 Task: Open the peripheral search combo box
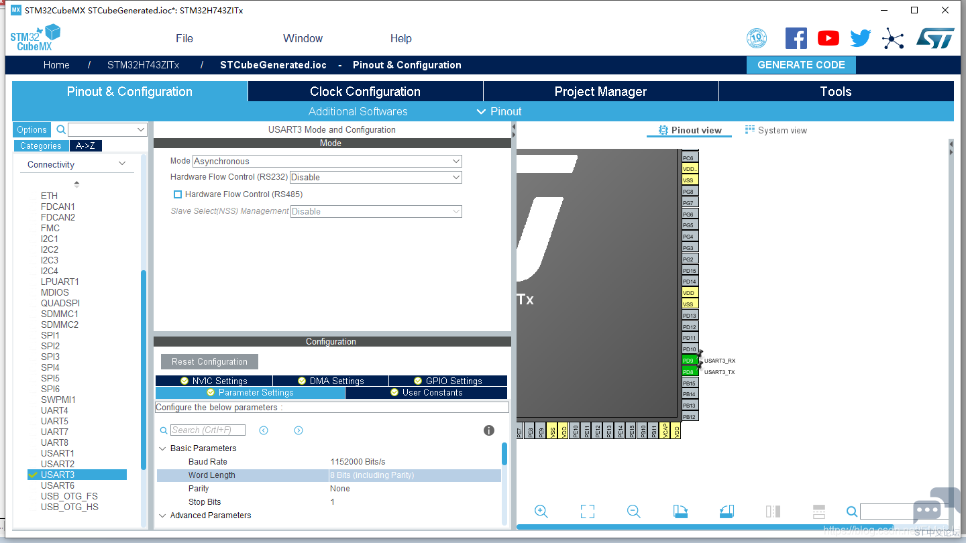(107, 129)
